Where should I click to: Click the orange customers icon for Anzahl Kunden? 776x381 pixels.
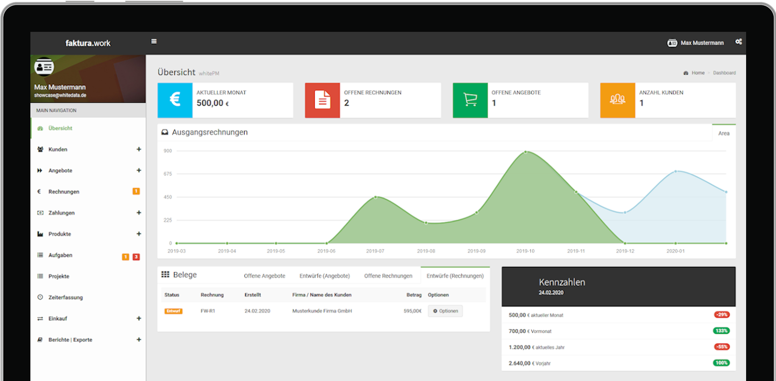coord(618,100)
